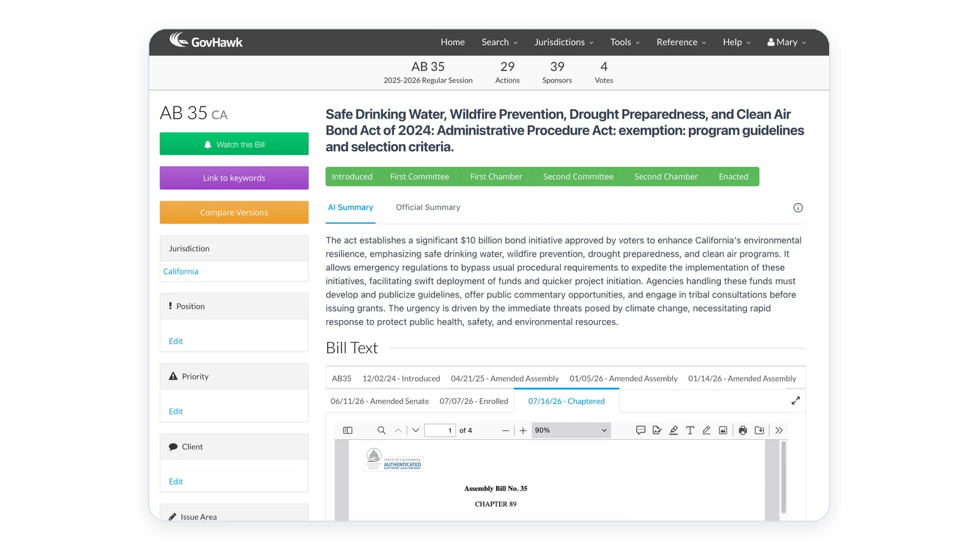The width and height of the screenshot is (979, 550).
Task: View the 4 Votes count
Action: (x=604, y=72)
